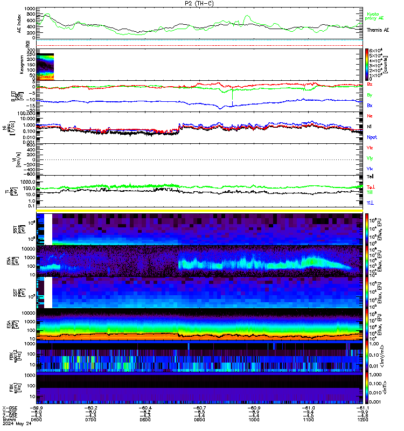Image resolution: width=404 pixels, height=431 pixels.
Task: Click the X-GSE value -60.4
Action: tap(144, 408)
